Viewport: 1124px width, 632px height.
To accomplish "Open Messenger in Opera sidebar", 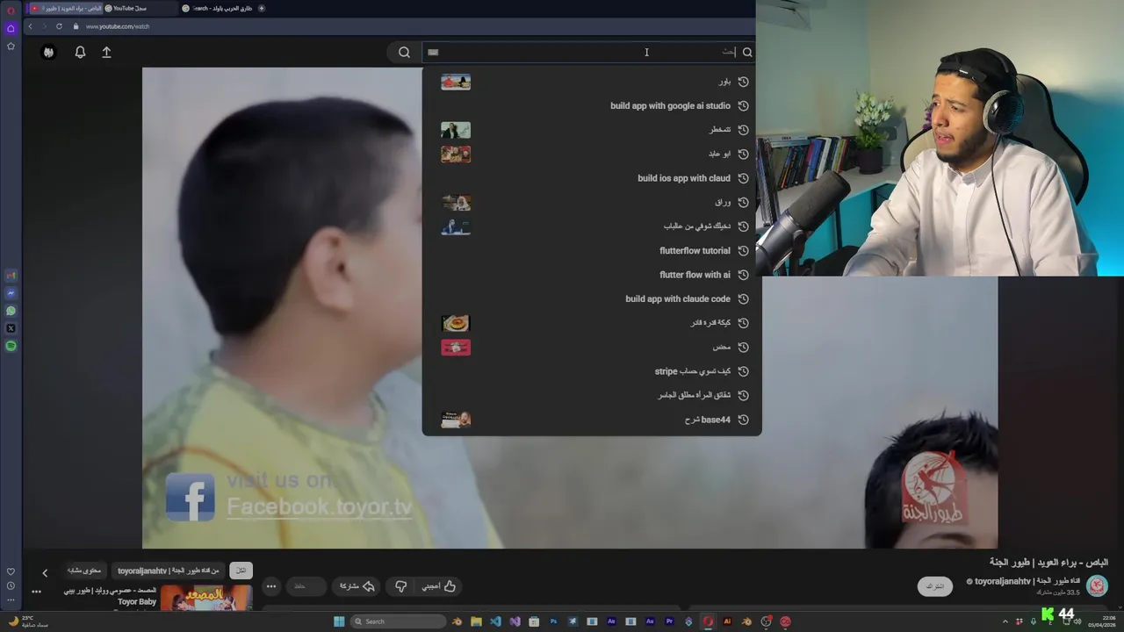I will 11,293.
